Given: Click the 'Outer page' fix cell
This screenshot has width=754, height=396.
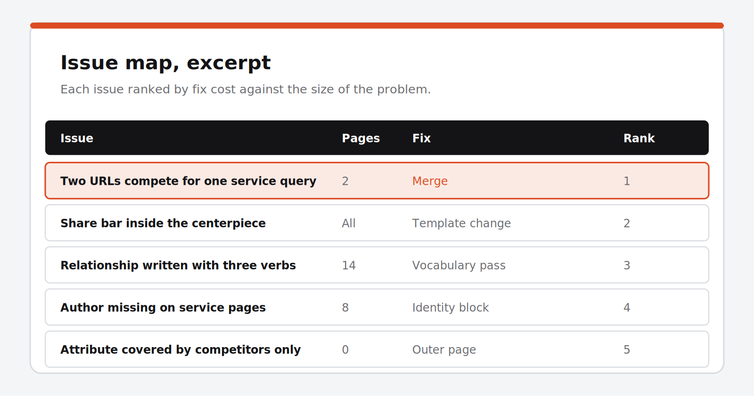Looking at the screenshot, I should (x=444, y=349).
